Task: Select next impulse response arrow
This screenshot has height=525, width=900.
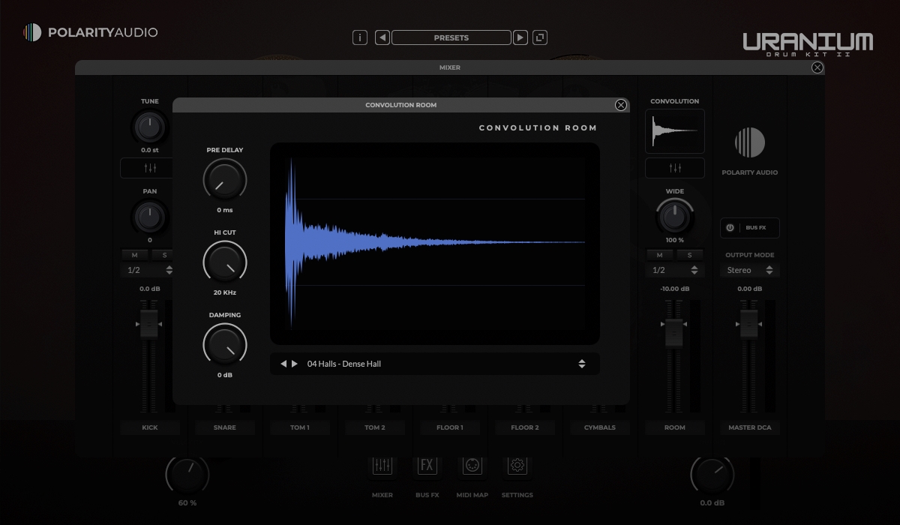Action: click(x=295, y=364)
